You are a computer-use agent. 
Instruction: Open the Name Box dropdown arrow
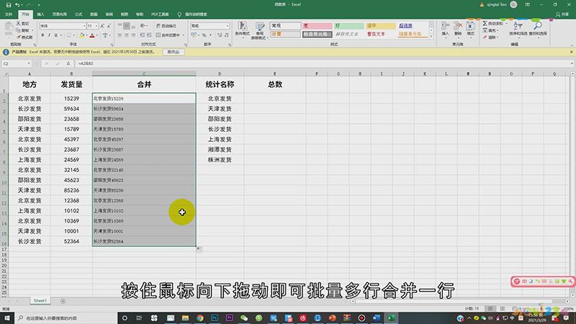pos(29,63)
